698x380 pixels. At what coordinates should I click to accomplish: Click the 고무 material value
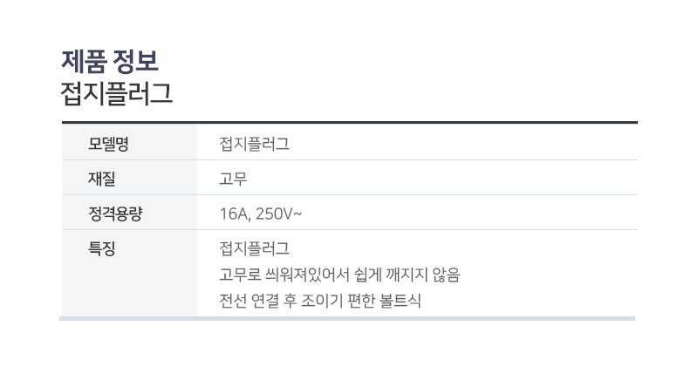[233, 179]
